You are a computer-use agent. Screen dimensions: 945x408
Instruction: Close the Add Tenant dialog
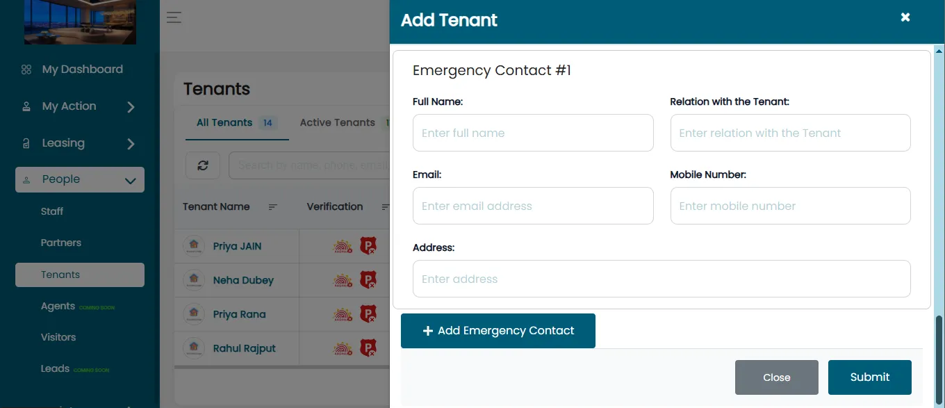coord(905,17)
